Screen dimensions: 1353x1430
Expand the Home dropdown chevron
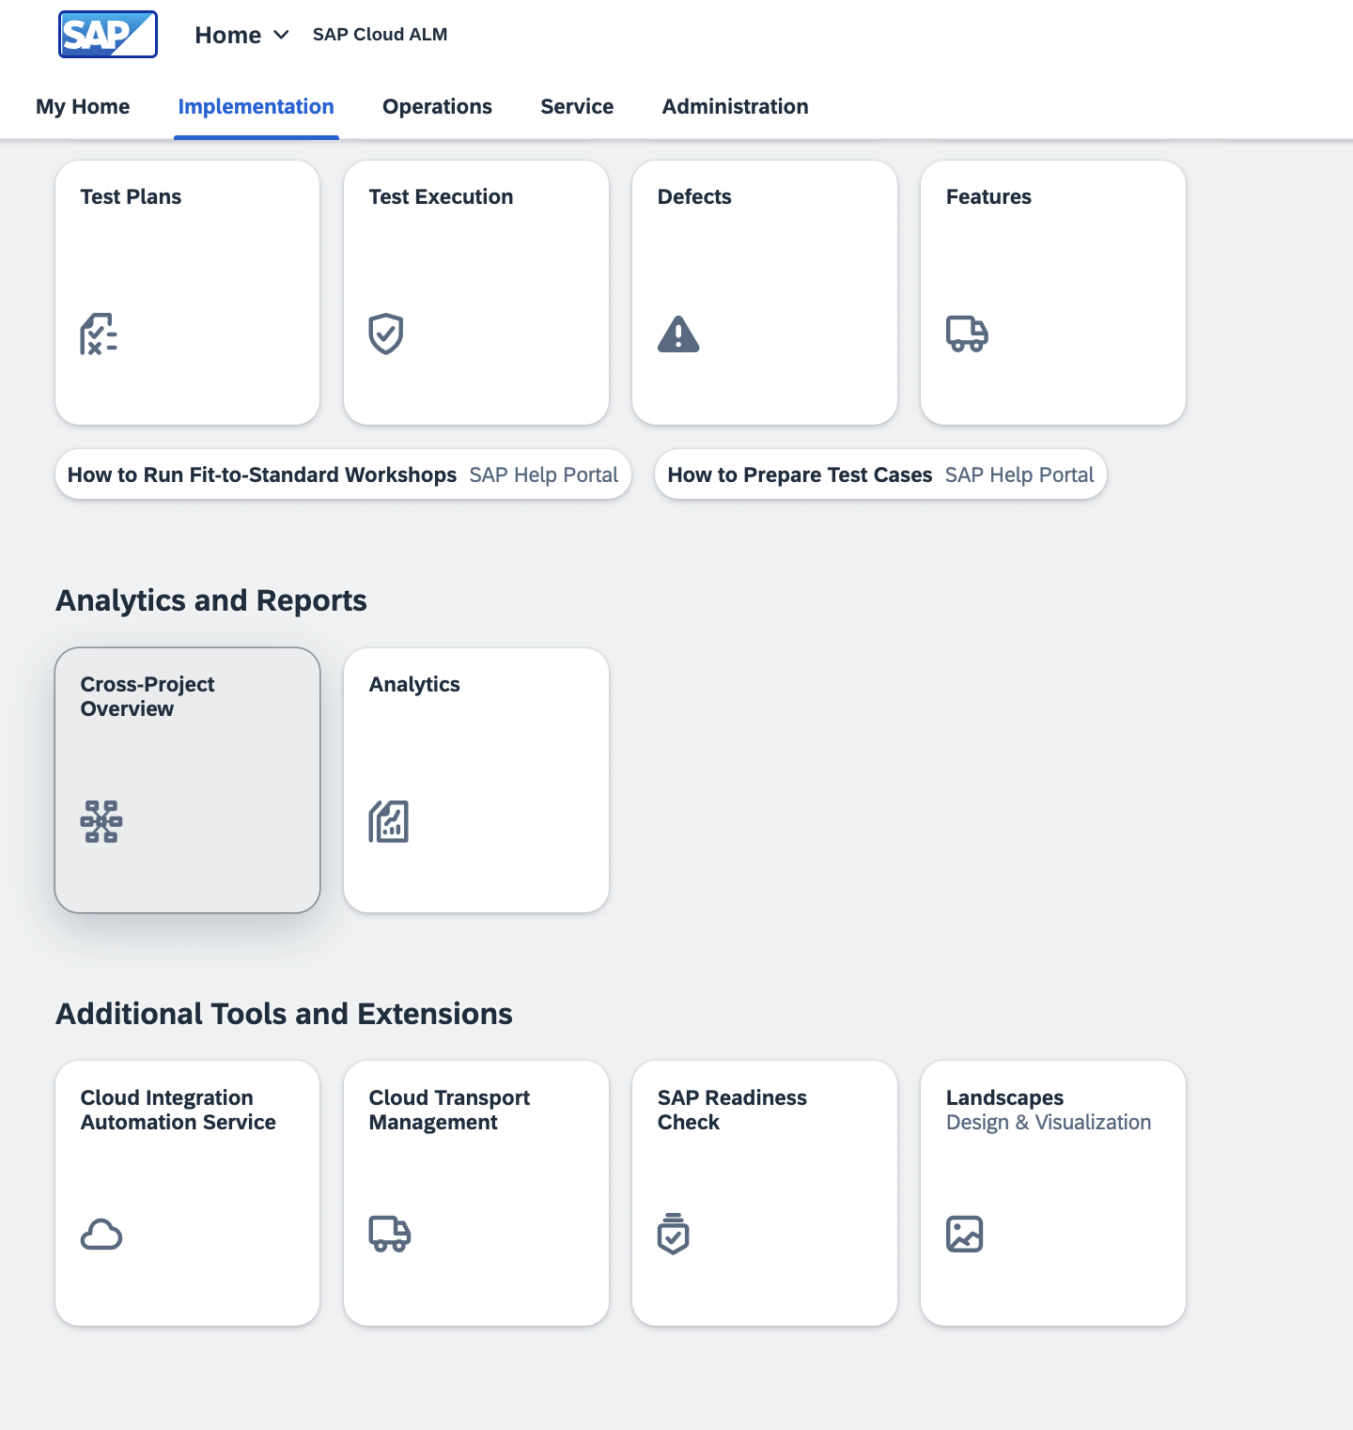pos(281,35)
